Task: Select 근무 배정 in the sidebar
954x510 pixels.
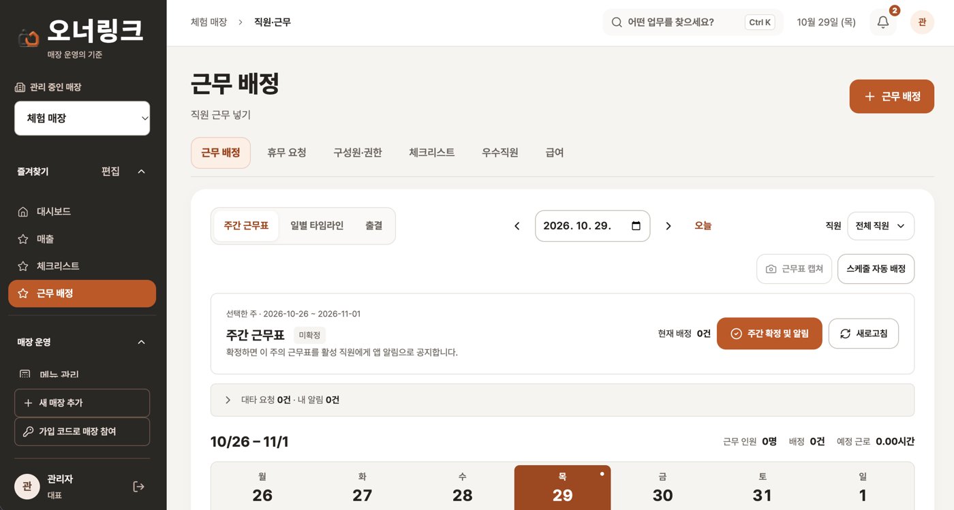Action: [82, 293]
